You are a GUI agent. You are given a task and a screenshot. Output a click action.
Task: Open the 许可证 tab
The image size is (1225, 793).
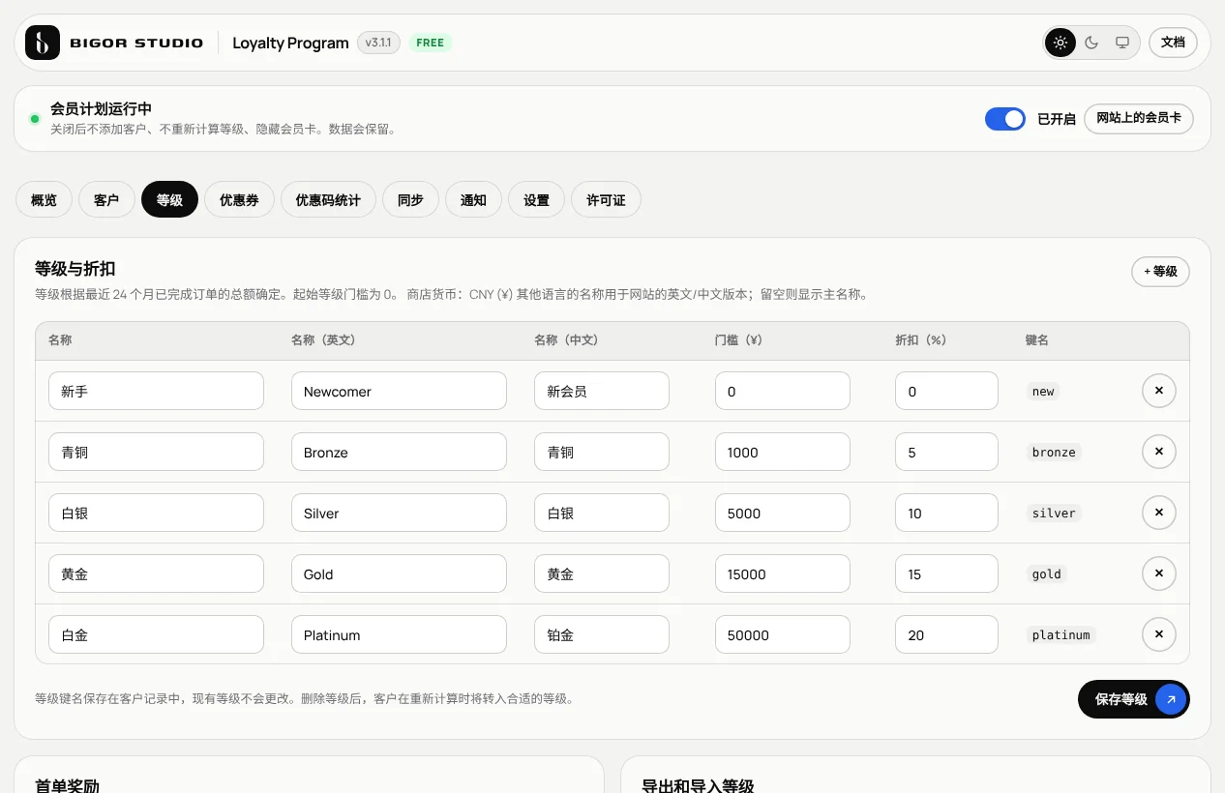pyautogui.click(x=606, y=200)
